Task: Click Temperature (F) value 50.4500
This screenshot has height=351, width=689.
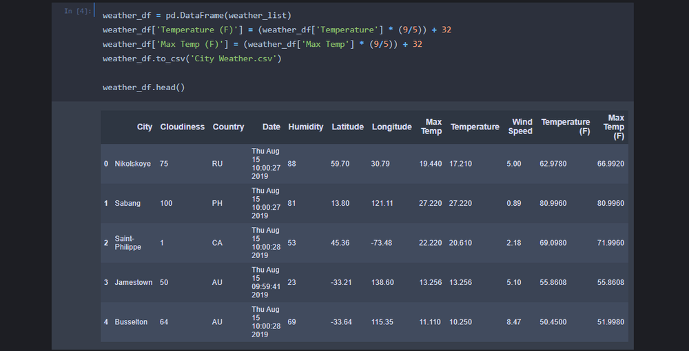Action: coord(553,321)
